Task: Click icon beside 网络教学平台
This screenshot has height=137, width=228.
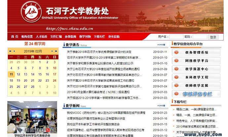Action: coord(176,61)
